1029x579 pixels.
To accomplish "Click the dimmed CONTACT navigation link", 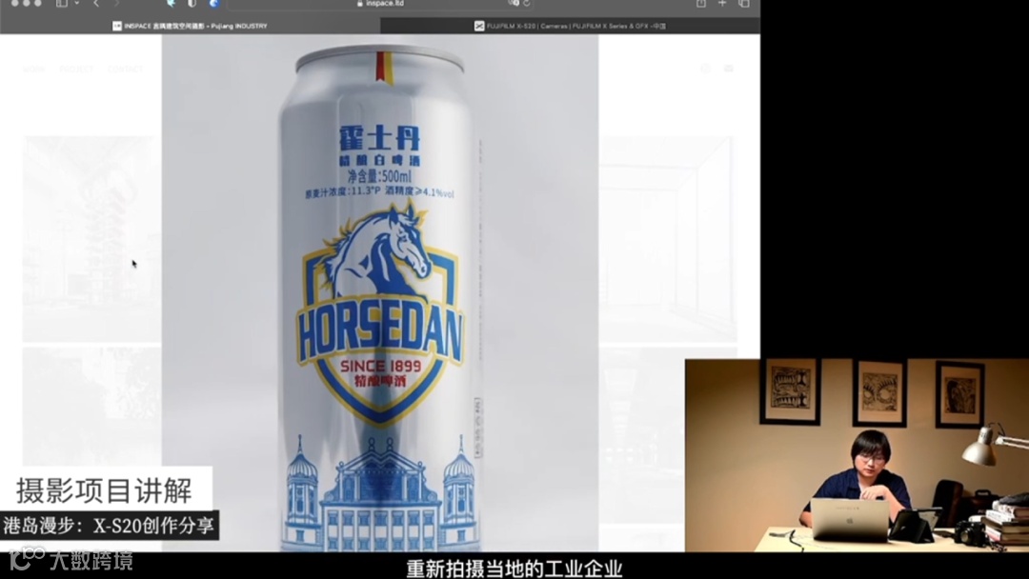I will click(x=126, y=69).
